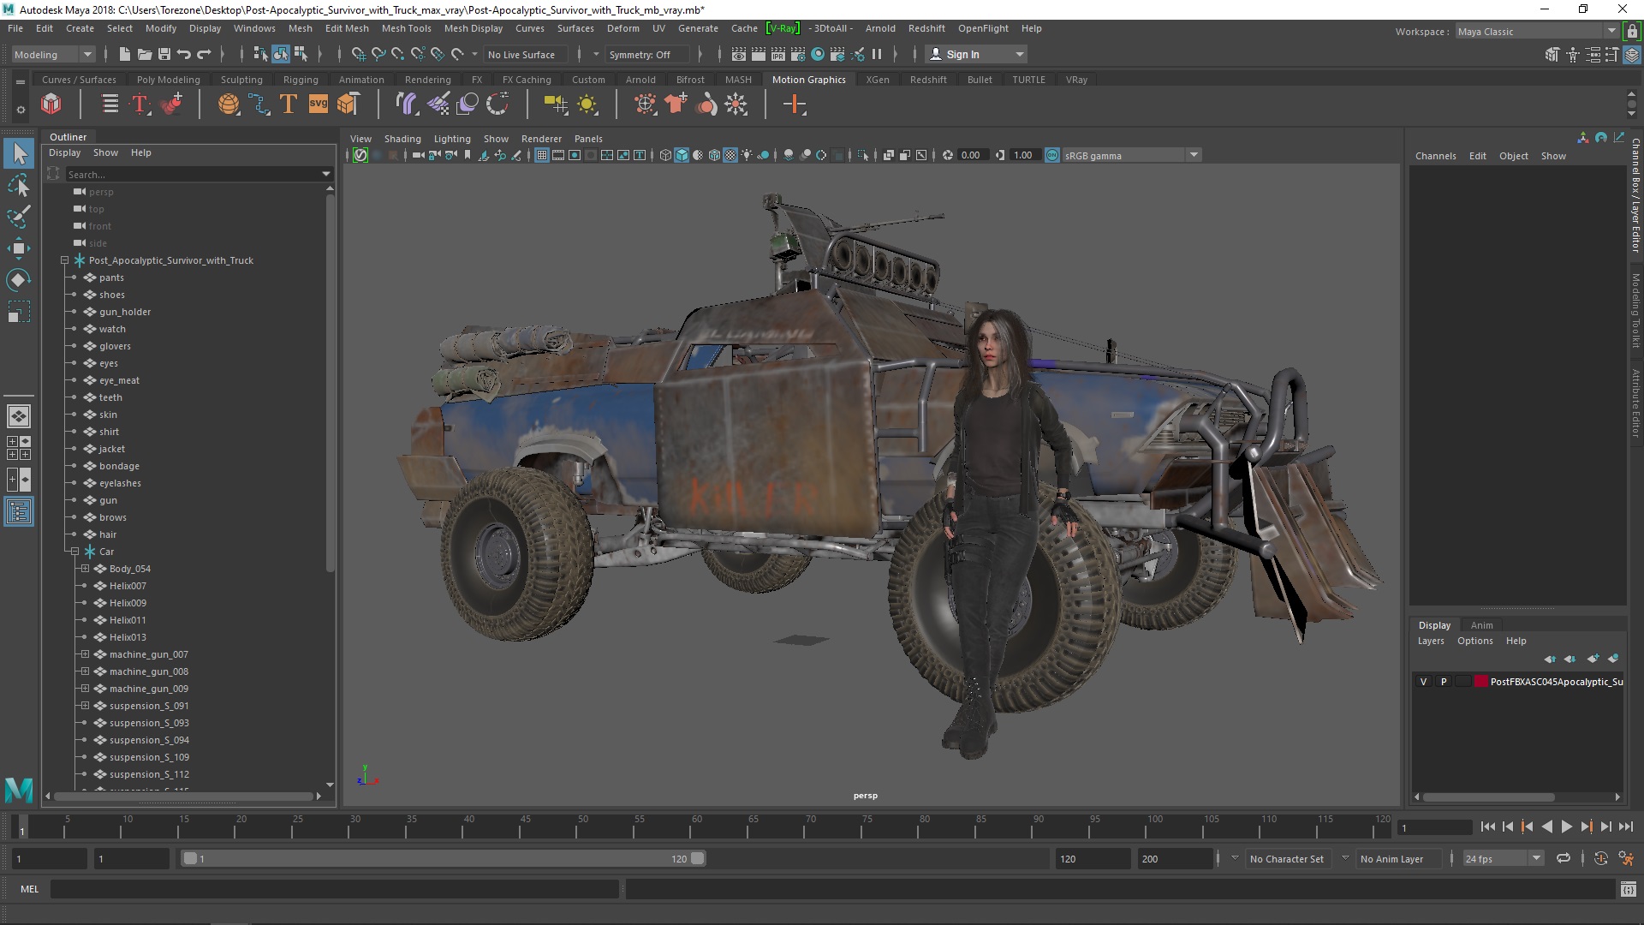Open the Deform menu
The image size is (1644, 925).
(x=622, y=28)
